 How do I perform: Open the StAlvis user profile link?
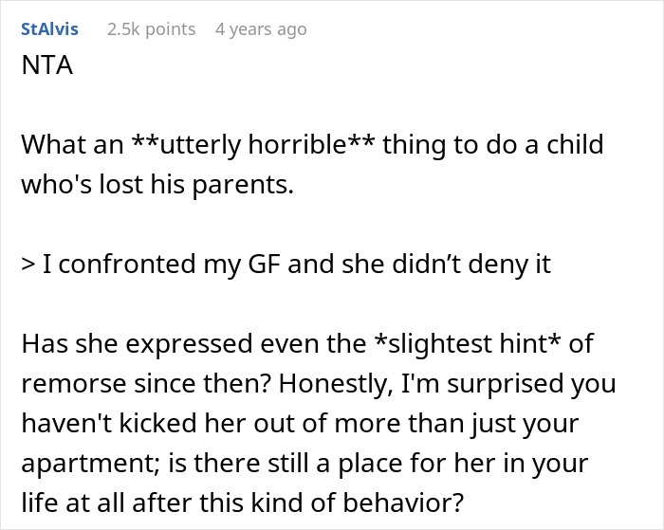(x=49, y=29)
